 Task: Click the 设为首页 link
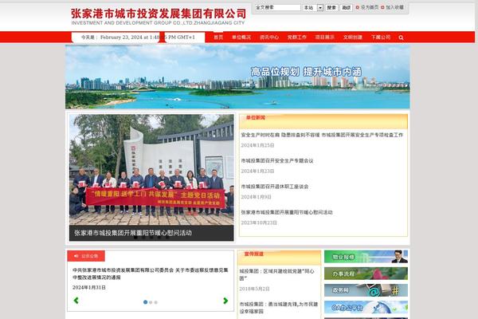tap(370, 7)
